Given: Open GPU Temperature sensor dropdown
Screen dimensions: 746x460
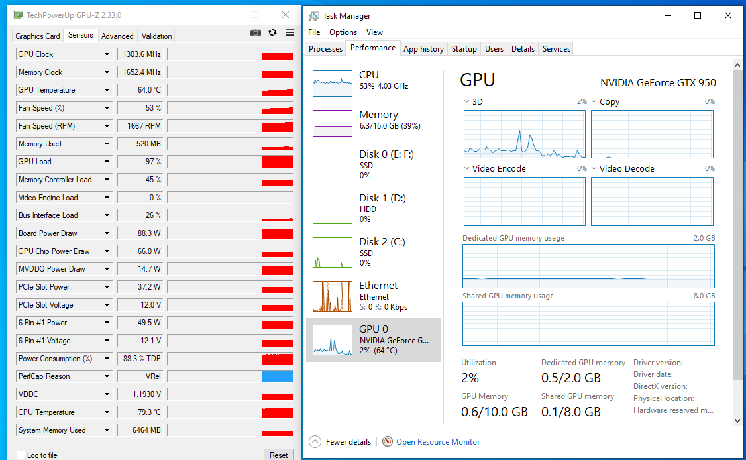Looking at the screenshot, I should pos(107,90).
